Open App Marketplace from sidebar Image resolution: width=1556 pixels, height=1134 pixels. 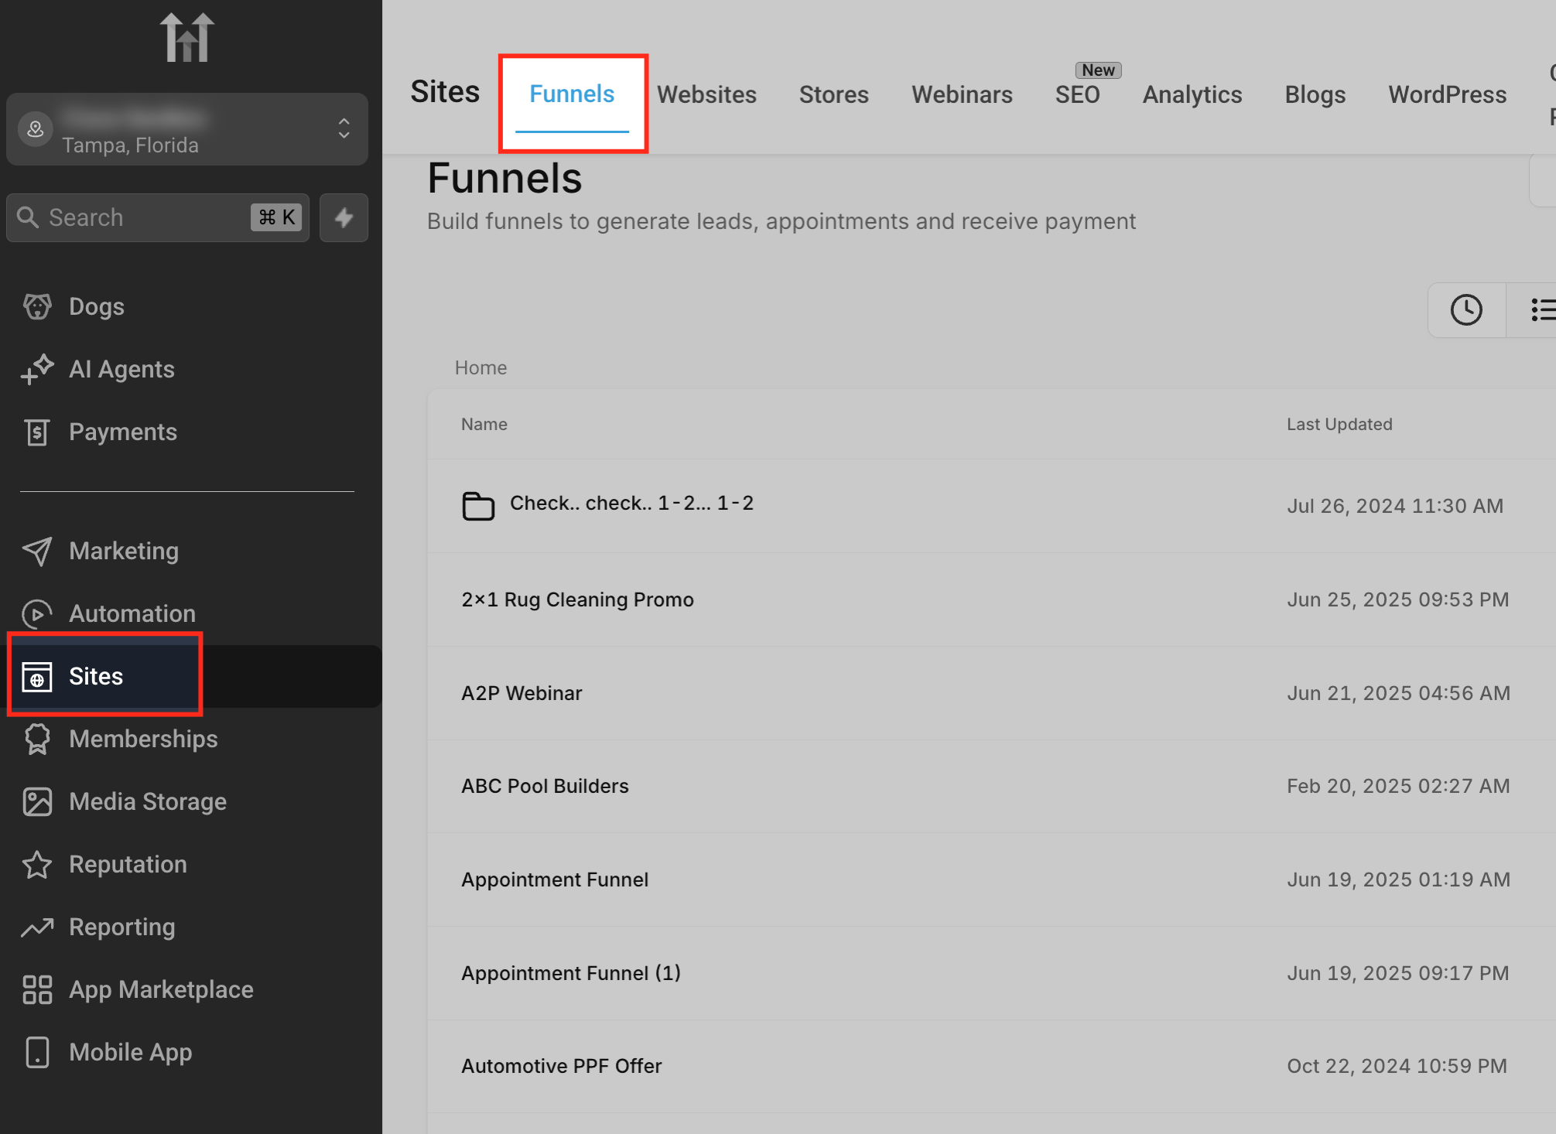coord(160,990)
